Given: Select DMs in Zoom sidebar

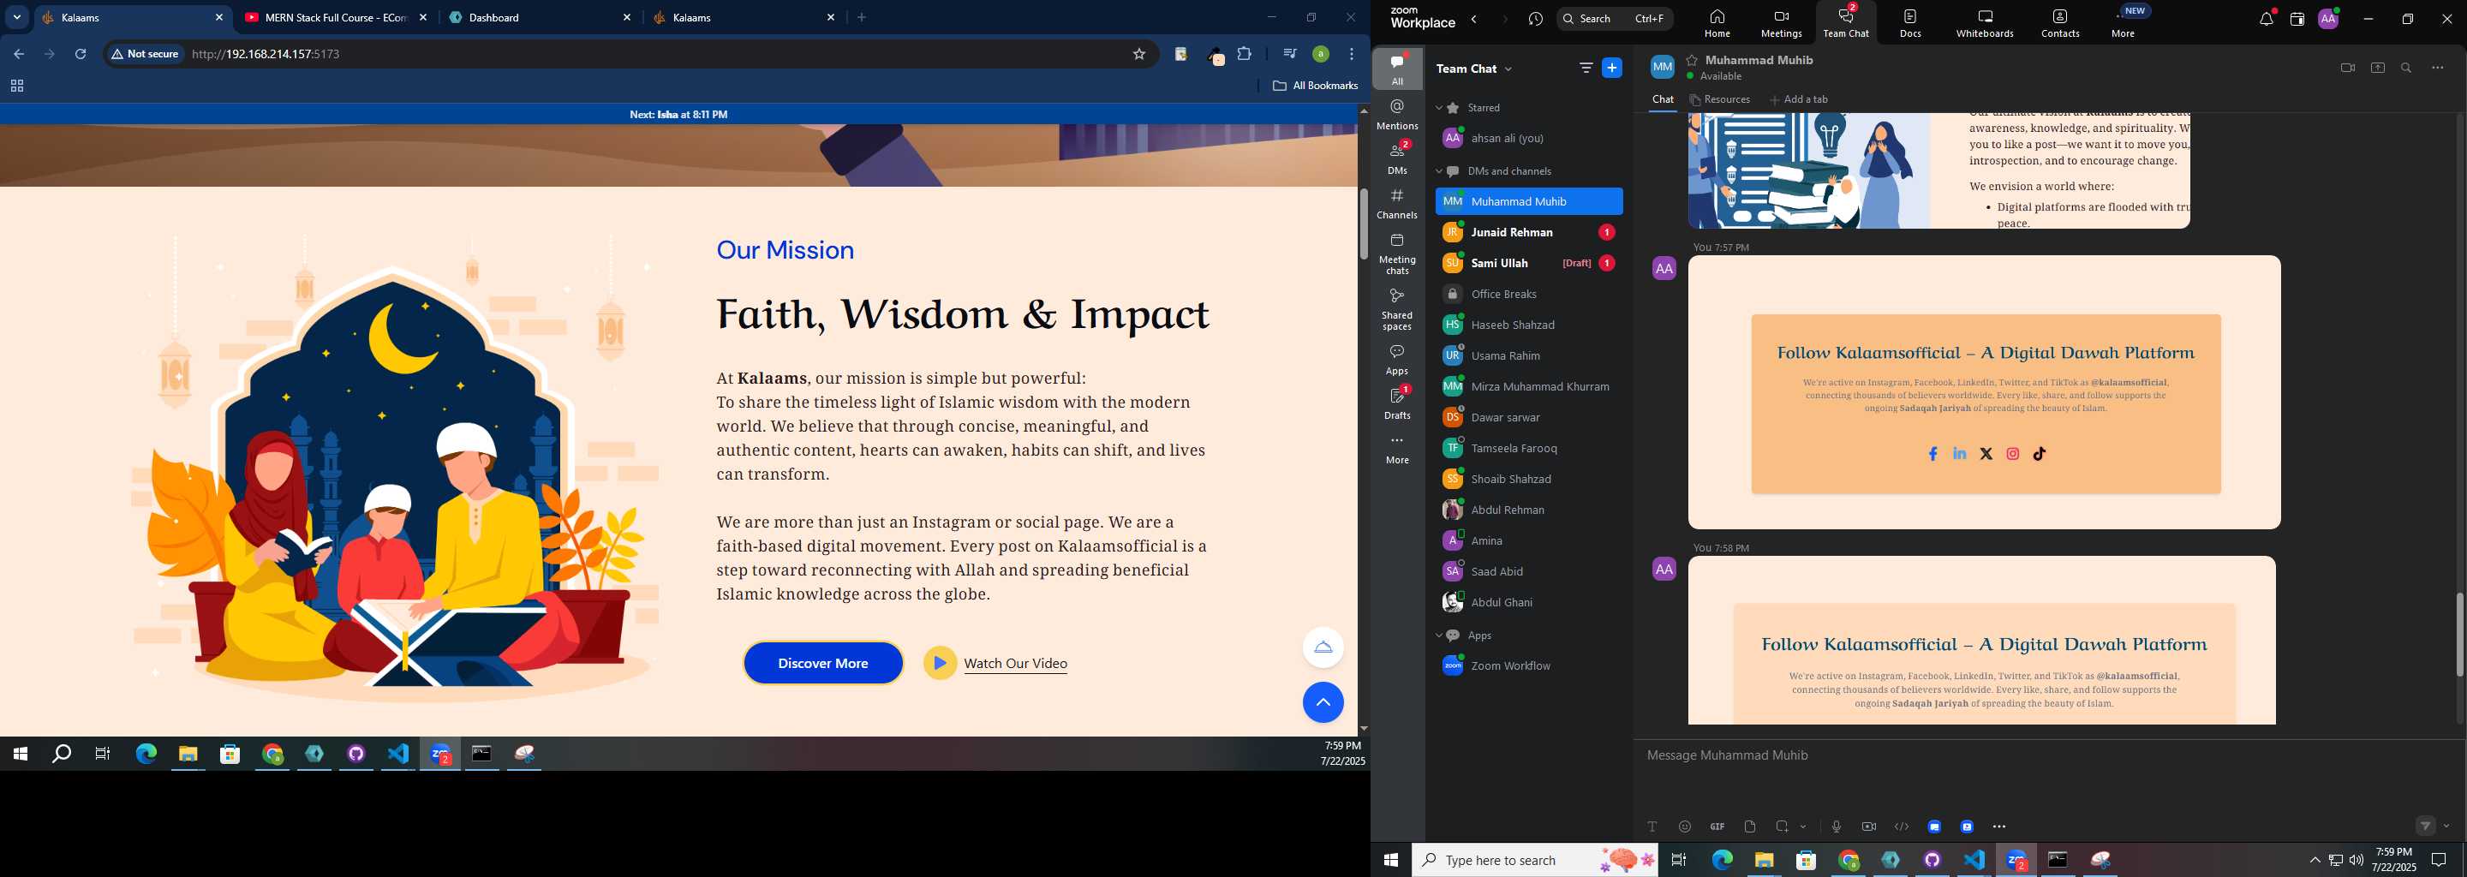Looking at the screenshot, I should point(1397,158).
